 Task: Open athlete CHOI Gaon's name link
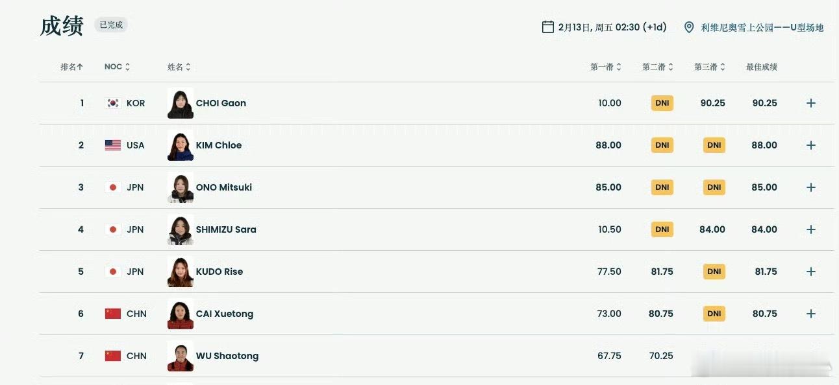(x=221, y=103)
